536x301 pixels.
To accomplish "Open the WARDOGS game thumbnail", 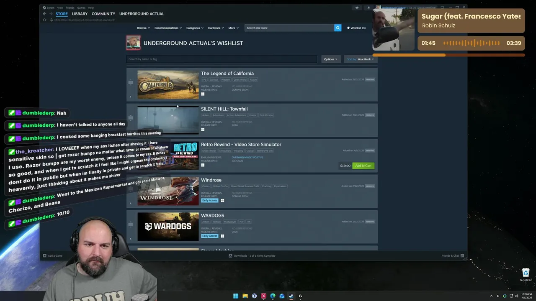I will [168, 227].
